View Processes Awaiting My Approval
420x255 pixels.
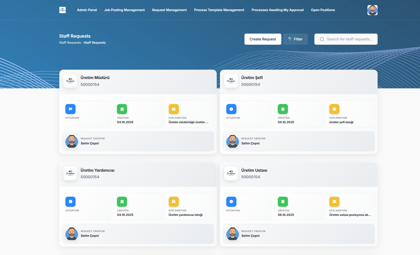pyautogui.click(x=277, y=10)
